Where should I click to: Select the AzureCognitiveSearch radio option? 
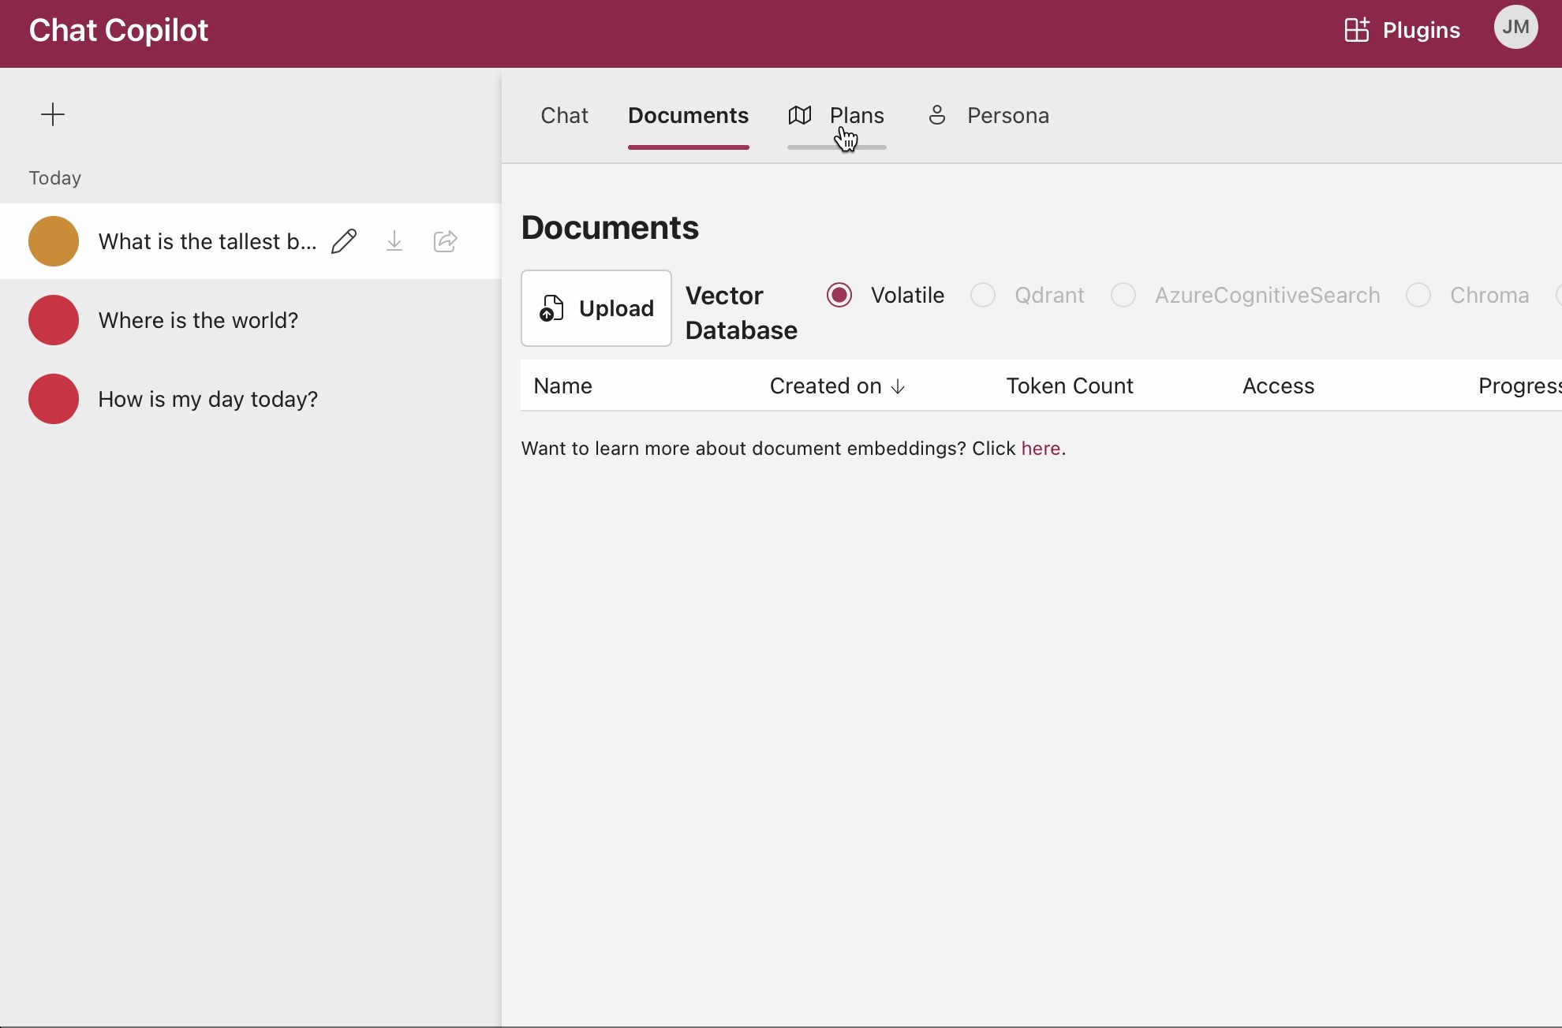click(x=1123, y=295)
